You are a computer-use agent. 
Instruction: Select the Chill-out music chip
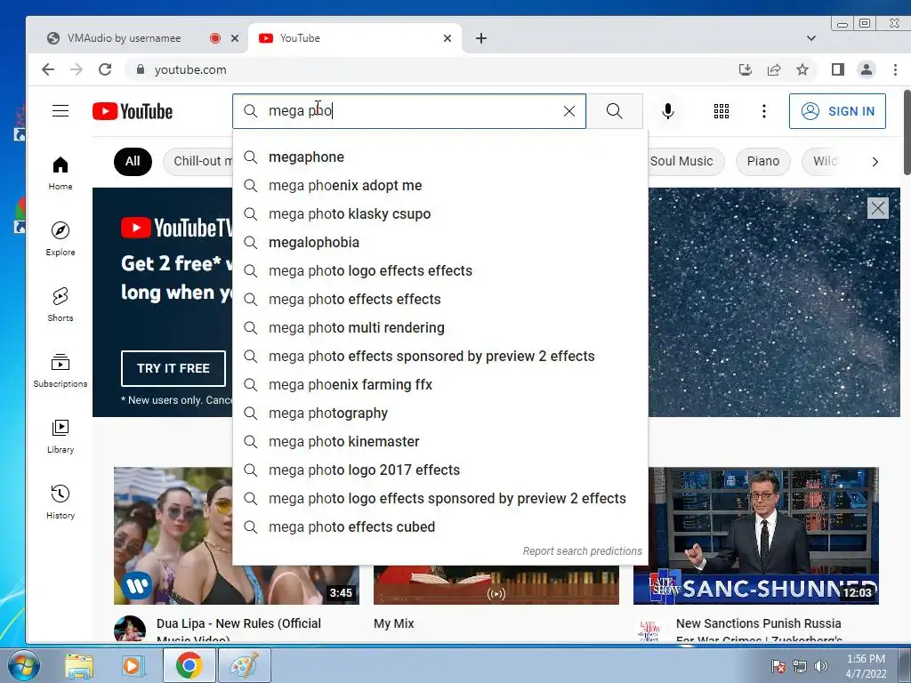pyautogui.click(x=198, y=162)
